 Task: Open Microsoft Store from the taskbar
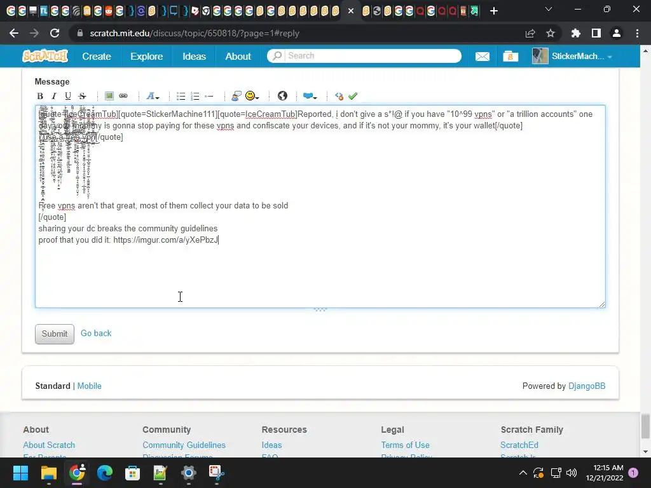click(132, 473)
